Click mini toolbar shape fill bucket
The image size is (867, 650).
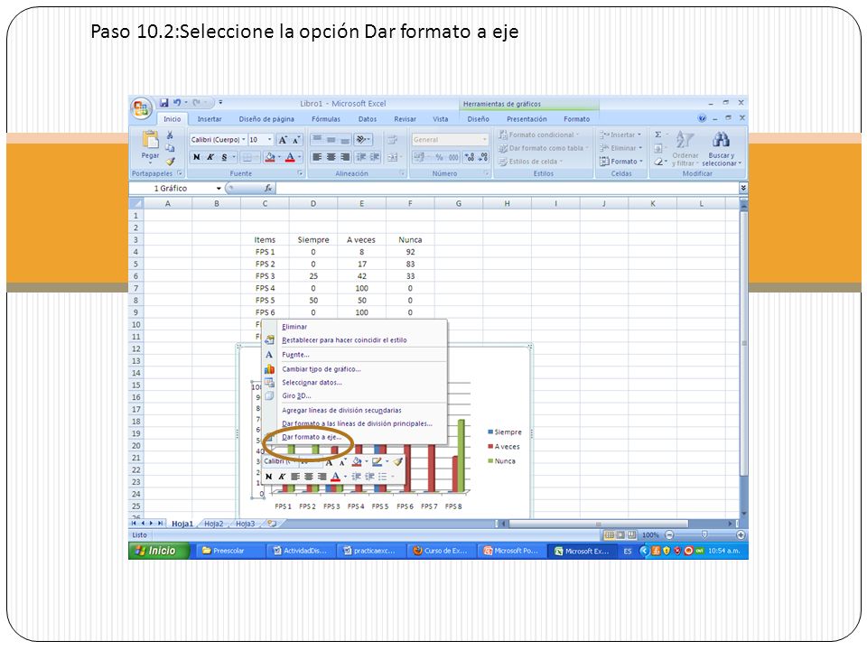click(x=358, y=461)
